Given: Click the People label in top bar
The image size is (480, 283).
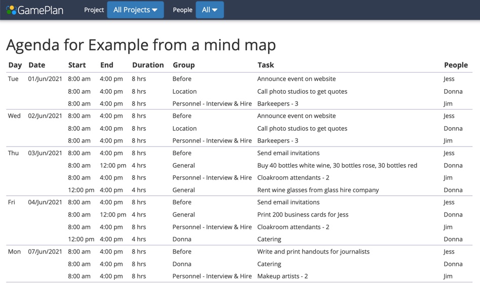Looking at the screenshot, I should pos(182,10).
